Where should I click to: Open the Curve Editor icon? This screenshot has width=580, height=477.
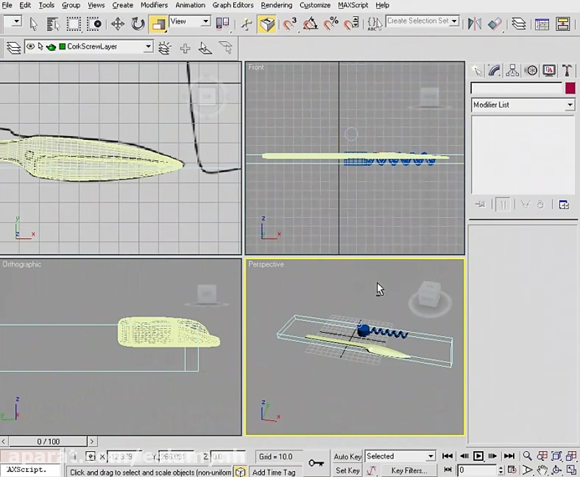542,24
